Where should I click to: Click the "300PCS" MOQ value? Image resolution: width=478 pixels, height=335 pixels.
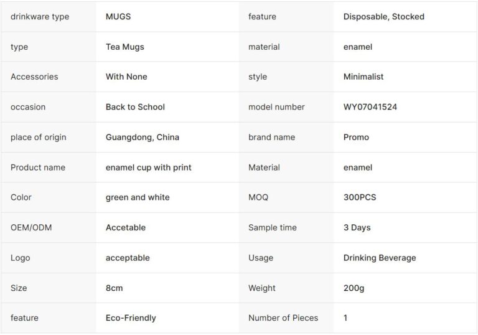(360, 197)
